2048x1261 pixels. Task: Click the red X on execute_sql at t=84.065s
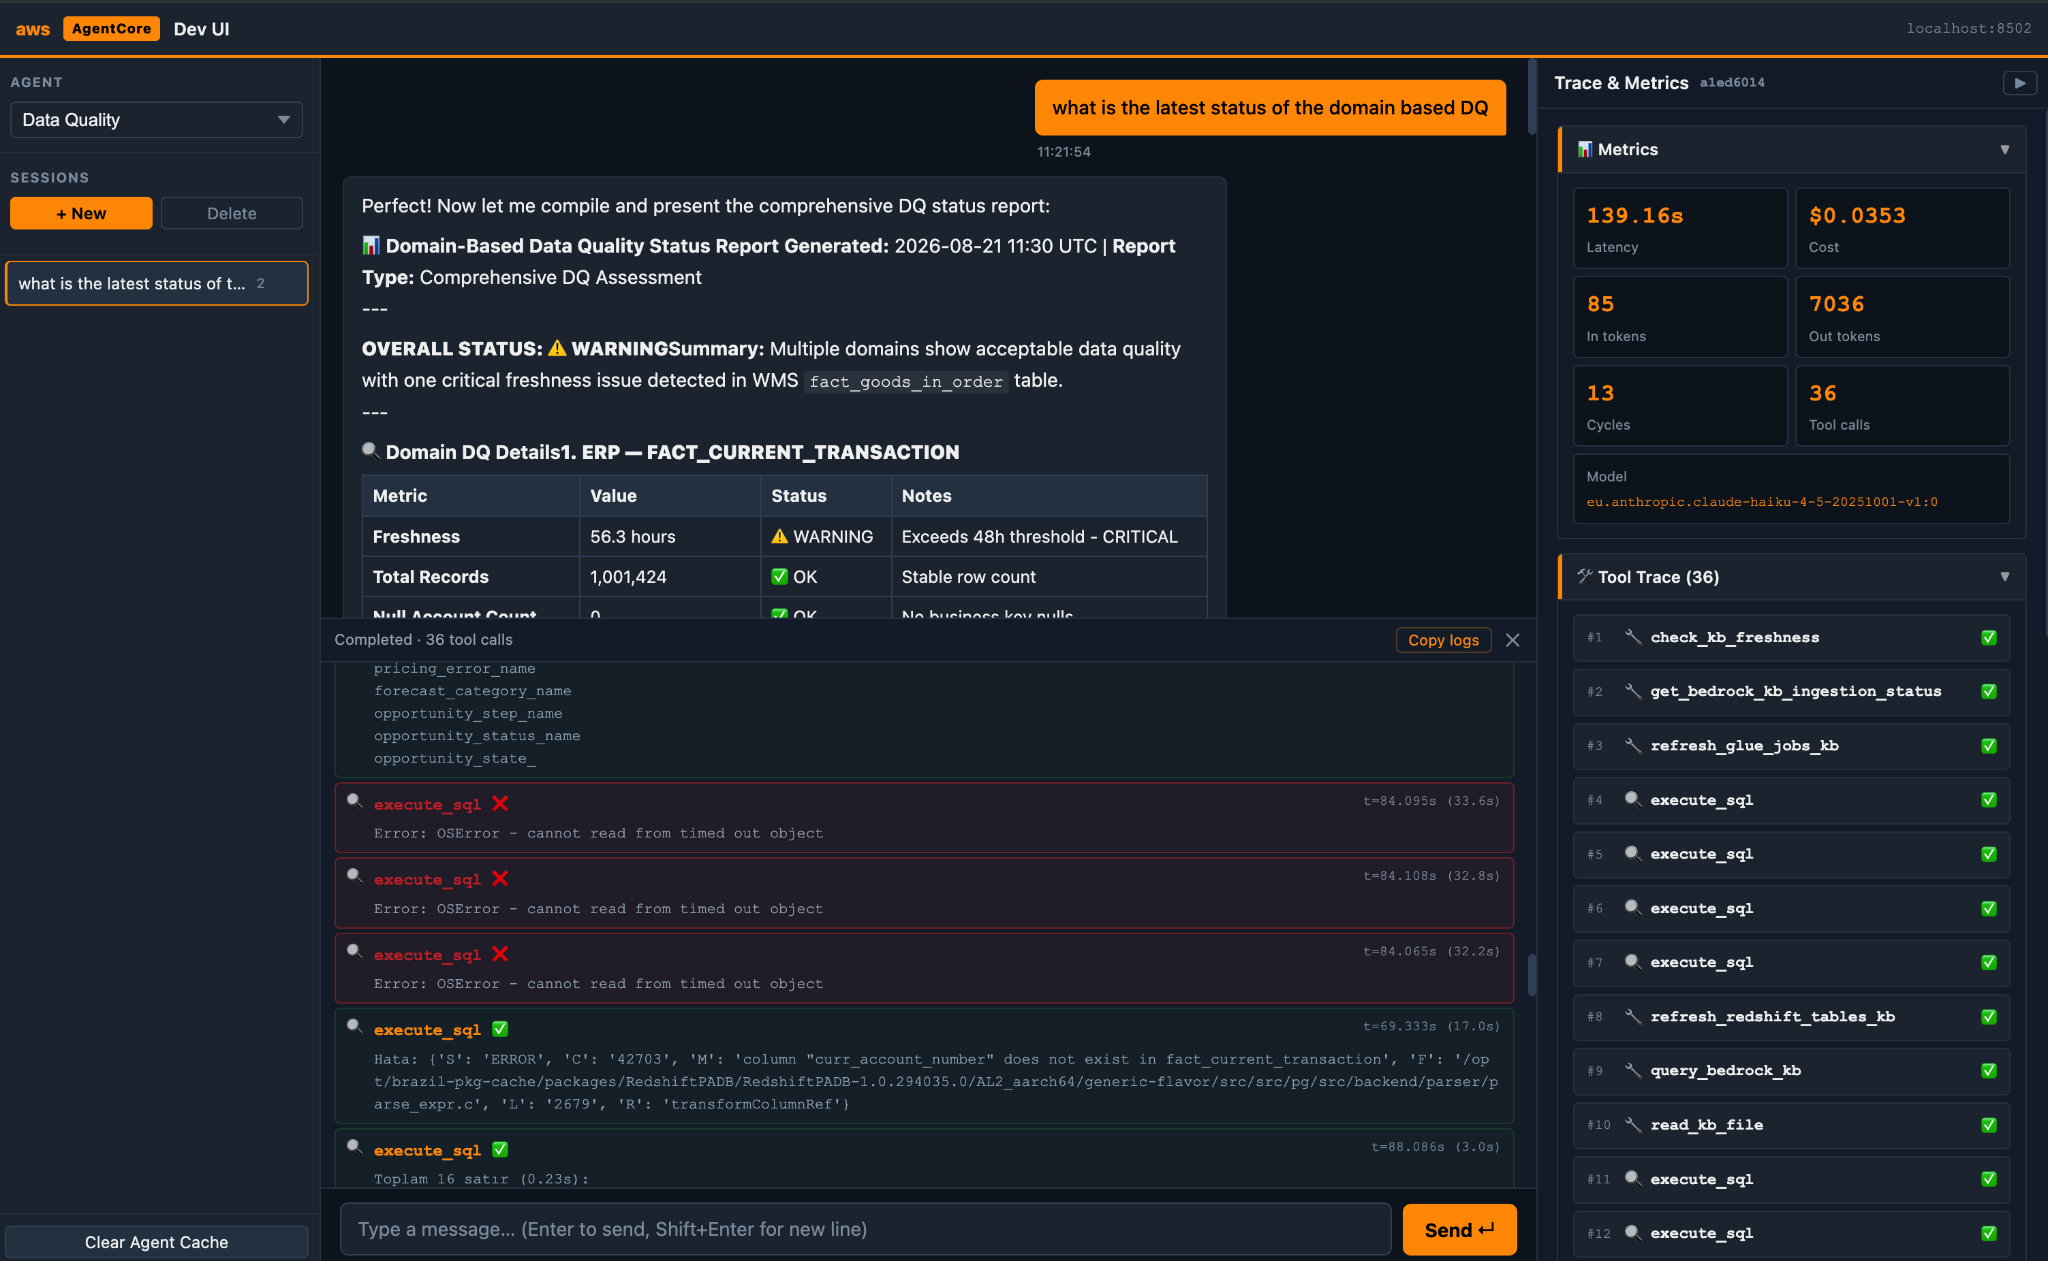[500, 954]
